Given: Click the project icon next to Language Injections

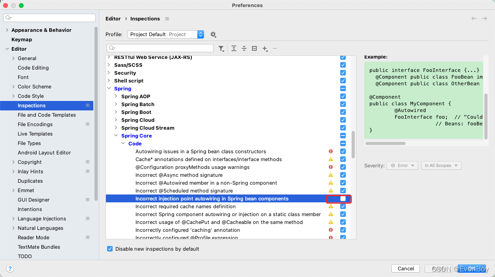Looking at the screenshot, I should pos(87,218).
